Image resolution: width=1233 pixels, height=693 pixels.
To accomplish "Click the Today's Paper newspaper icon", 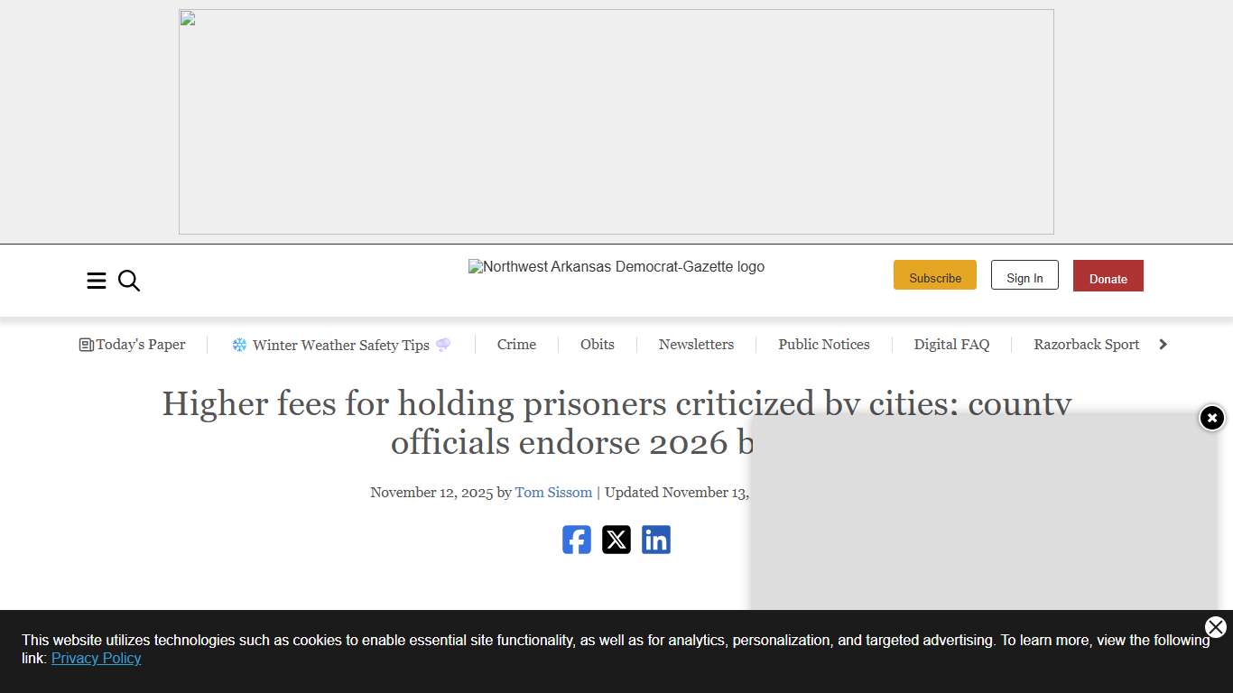I will 85,344.
